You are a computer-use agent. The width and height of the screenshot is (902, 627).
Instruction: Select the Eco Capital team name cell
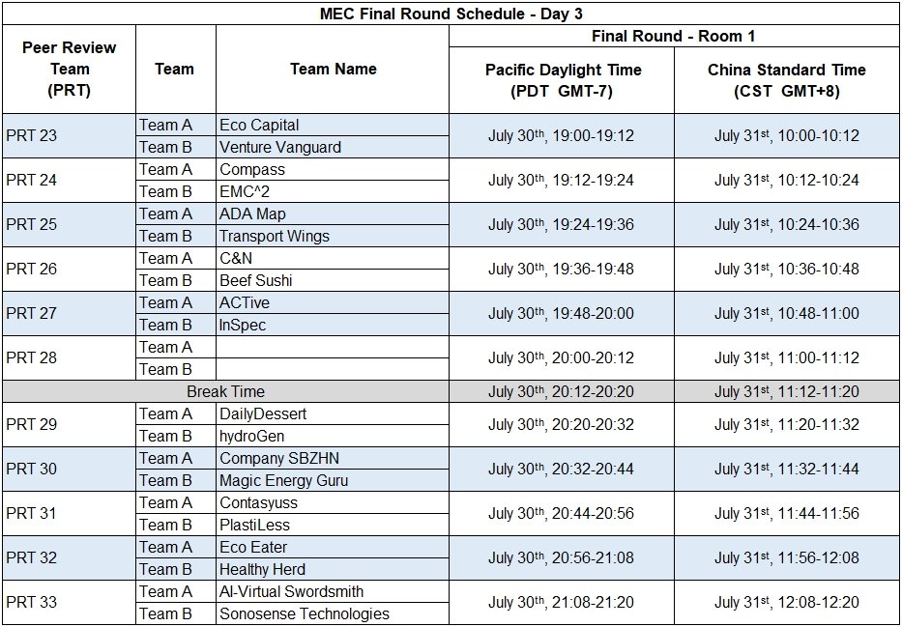pos(332,125)
